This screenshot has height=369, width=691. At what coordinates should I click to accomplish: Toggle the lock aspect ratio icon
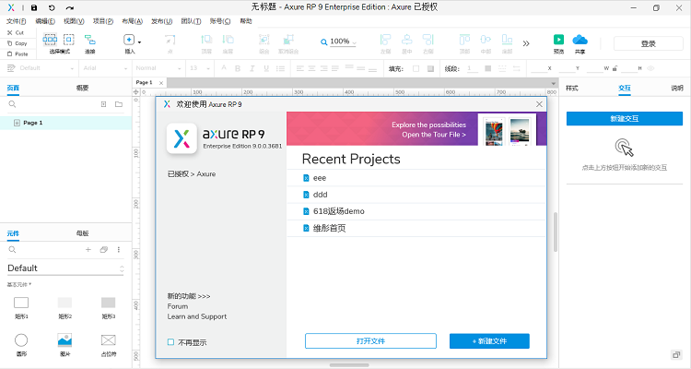click(x=615, y=68)
